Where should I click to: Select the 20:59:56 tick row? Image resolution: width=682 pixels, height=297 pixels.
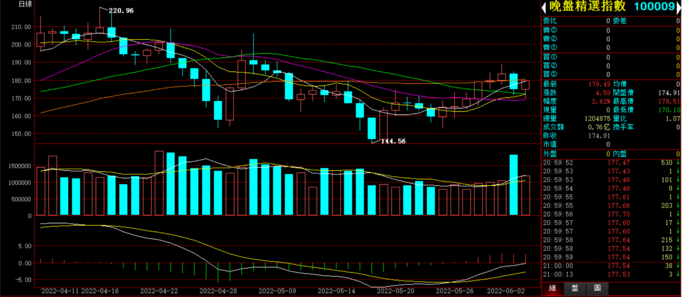(x=611, y=214)
